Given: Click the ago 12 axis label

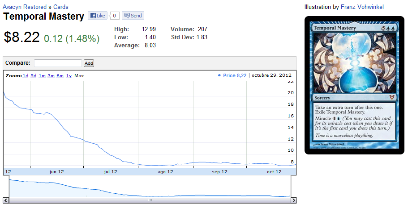Looking at the screenshot, I should point(165,172).
